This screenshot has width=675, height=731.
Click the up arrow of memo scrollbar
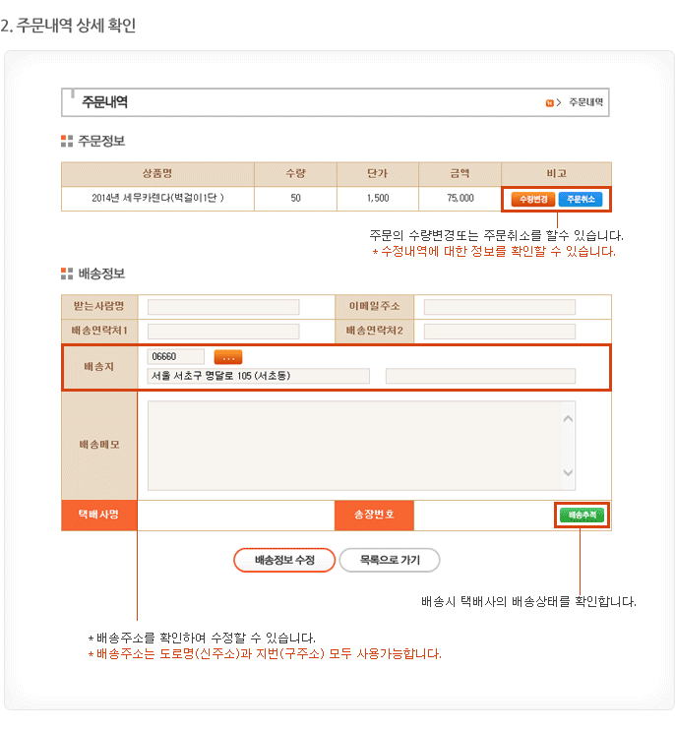click(568, 417)
